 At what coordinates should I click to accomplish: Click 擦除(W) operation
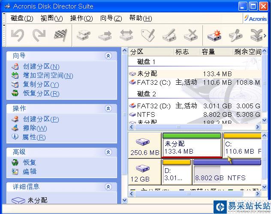point(35,128)
